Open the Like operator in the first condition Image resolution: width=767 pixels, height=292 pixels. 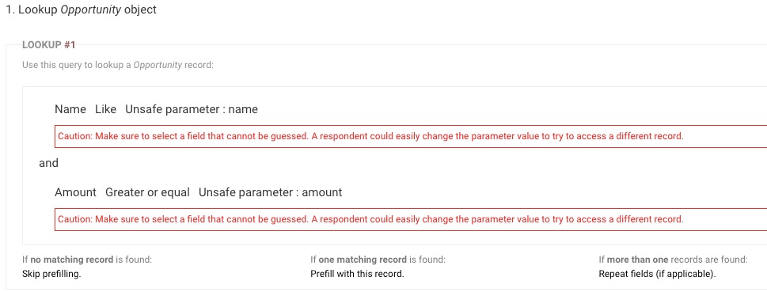point(105,109)
